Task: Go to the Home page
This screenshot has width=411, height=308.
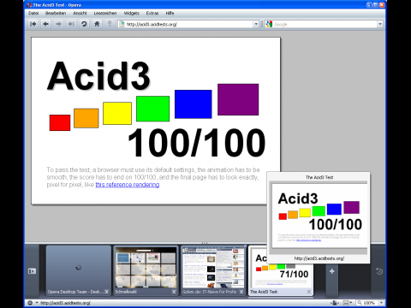Action: point(97,24)
